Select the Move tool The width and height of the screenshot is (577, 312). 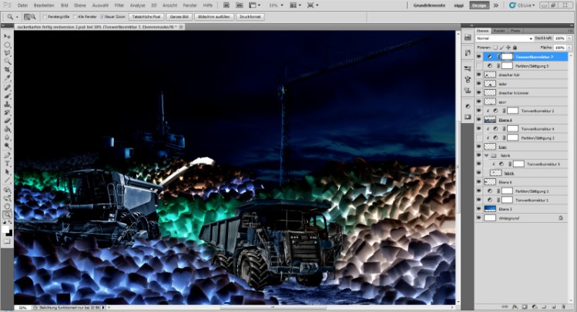(7, 36)
